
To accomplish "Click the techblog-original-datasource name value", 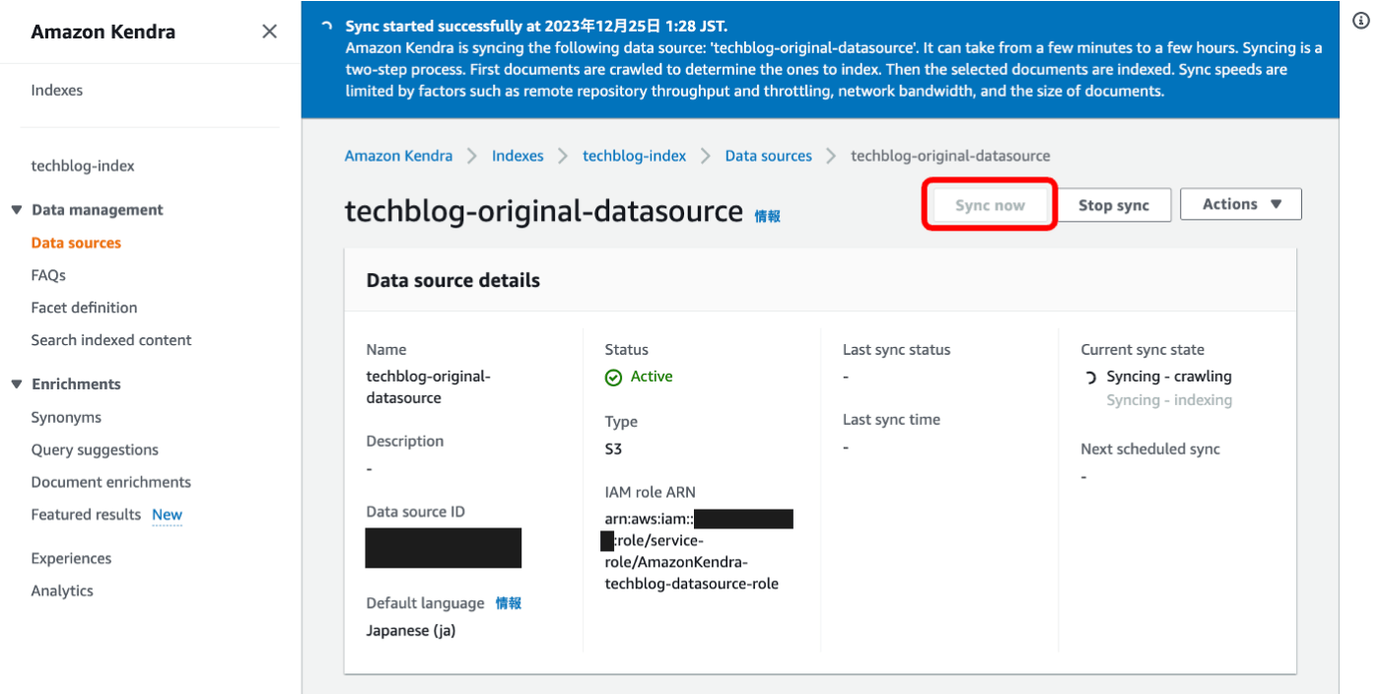I will (x=429, y=387).
